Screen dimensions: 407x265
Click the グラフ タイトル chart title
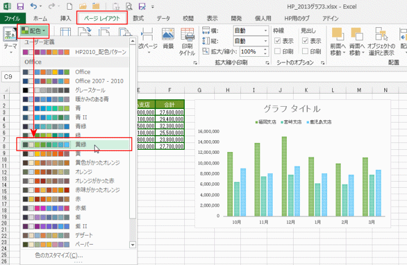(291, 108)
